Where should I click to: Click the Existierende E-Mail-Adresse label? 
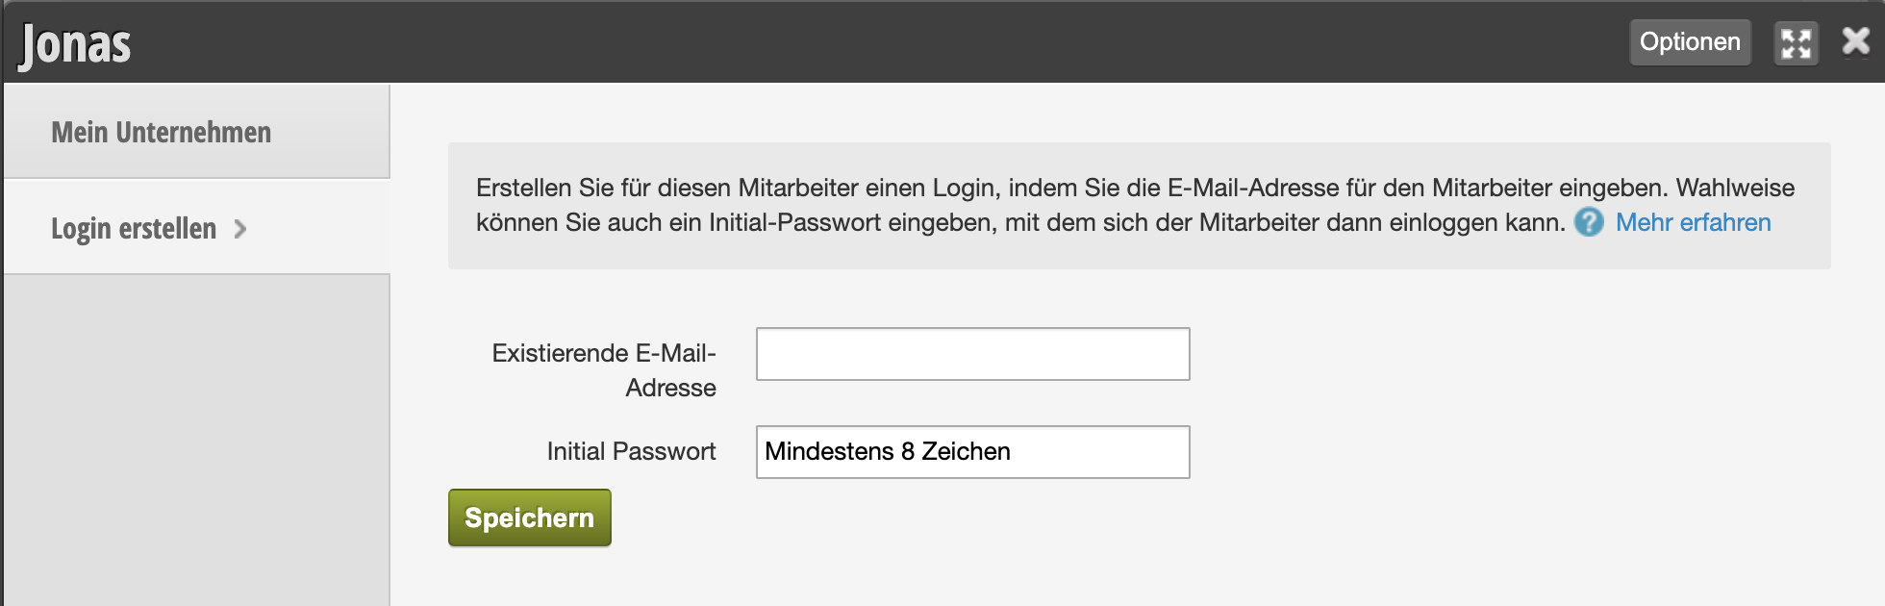pyautogui.click(x=604, y=370)
